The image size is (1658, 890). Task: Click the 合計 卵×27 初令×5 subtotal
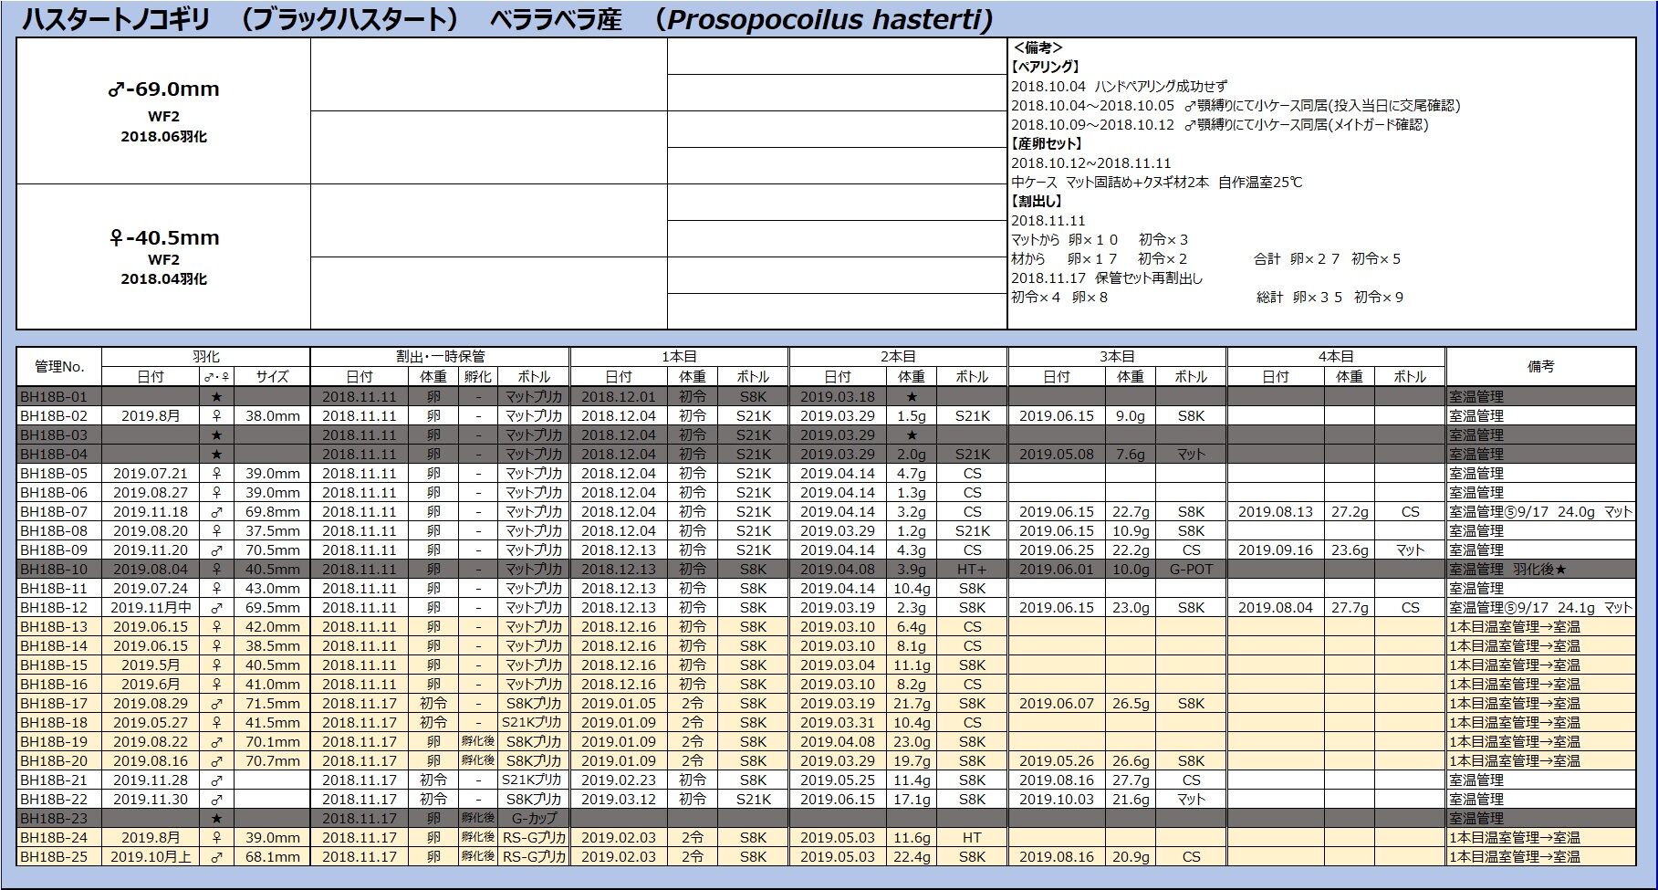click(1327, 258)
